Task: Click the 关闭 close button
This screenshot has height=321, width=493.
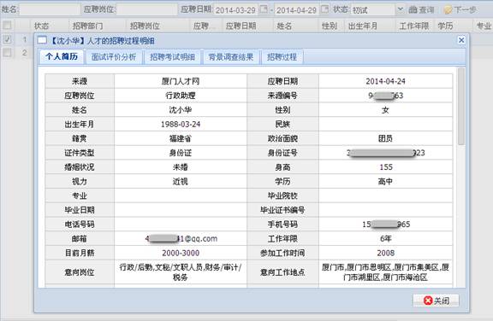Action: coord(437,301)
